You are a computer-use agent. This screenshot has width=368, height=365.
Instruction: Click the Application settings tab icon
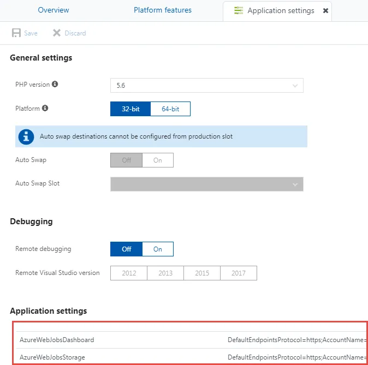point(239,10)
